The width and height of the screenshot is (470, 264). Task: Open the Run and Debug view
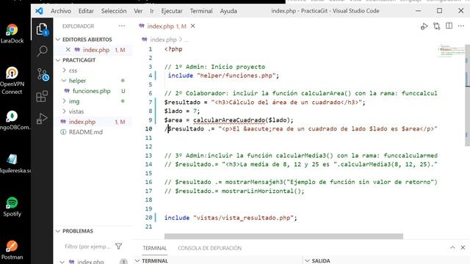(42, 119)
